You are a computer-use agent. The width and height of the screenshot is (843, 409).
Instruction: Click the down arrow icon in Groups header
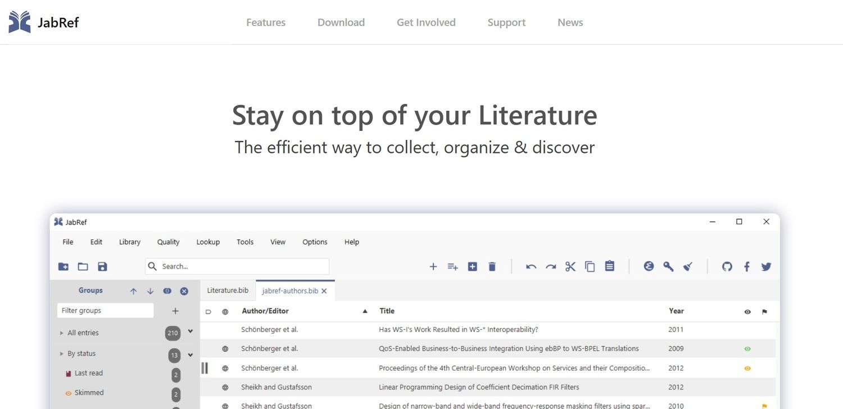coord(150,291)
